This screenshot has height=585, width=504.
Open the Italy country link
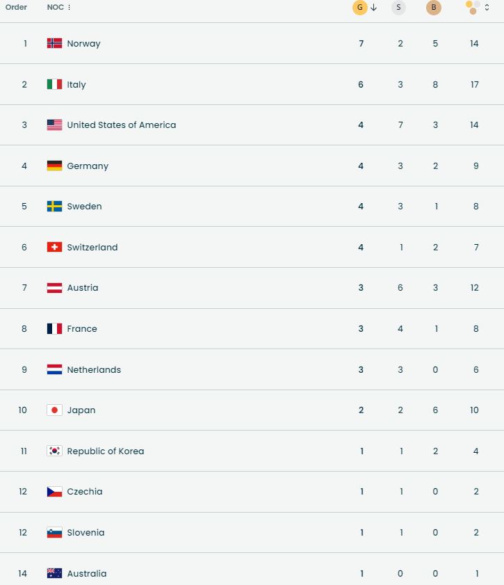point(76,85)
